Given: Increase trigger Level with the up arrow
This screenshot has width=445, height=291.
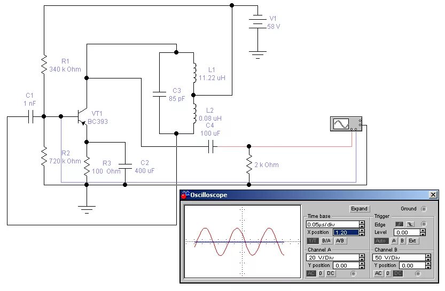Looking at the screenshot, I should pyautogui.click(x=423, y=231).
